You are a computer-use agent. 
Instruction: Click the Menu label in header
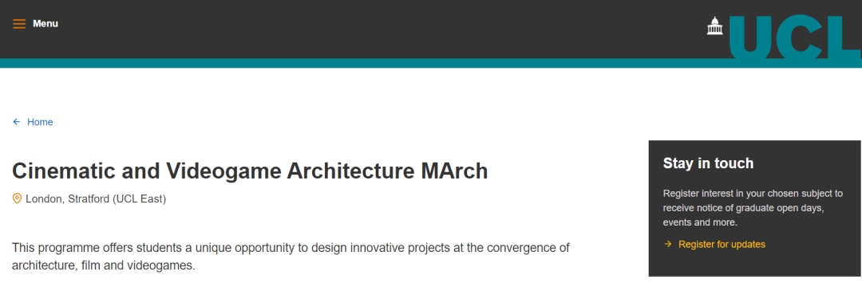(x=45, y=24)
